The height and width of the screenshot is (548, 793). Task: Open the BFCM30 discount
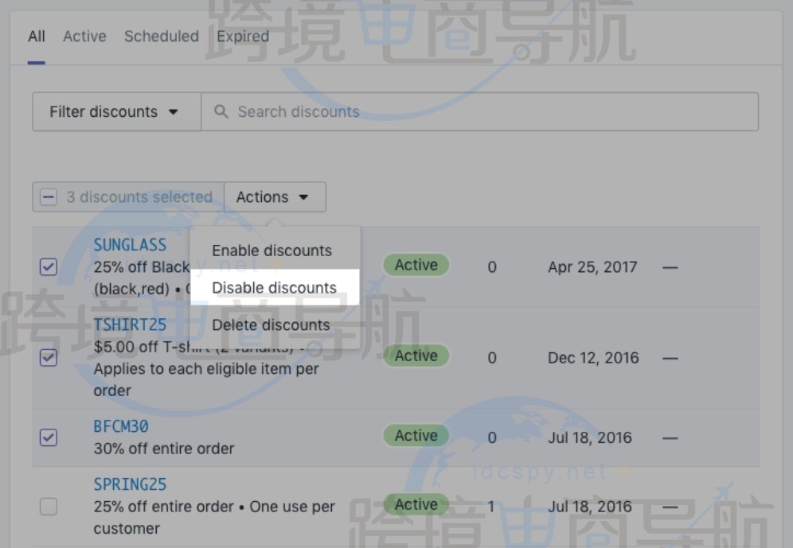(x=120, y=426)
